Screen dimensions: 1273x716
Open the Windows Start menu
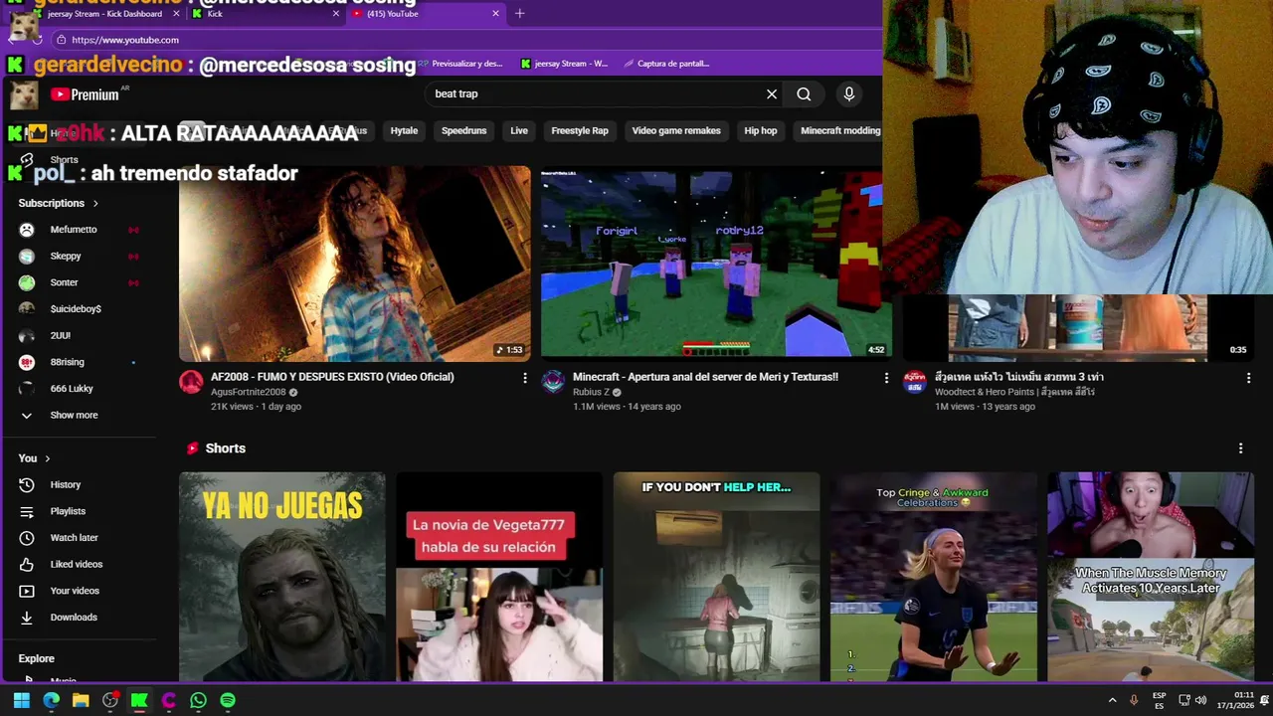pos(21,700)
